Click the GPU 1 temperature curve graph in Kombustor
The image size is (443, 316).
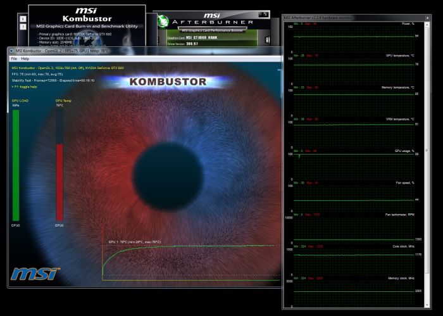tap(192, 262)
